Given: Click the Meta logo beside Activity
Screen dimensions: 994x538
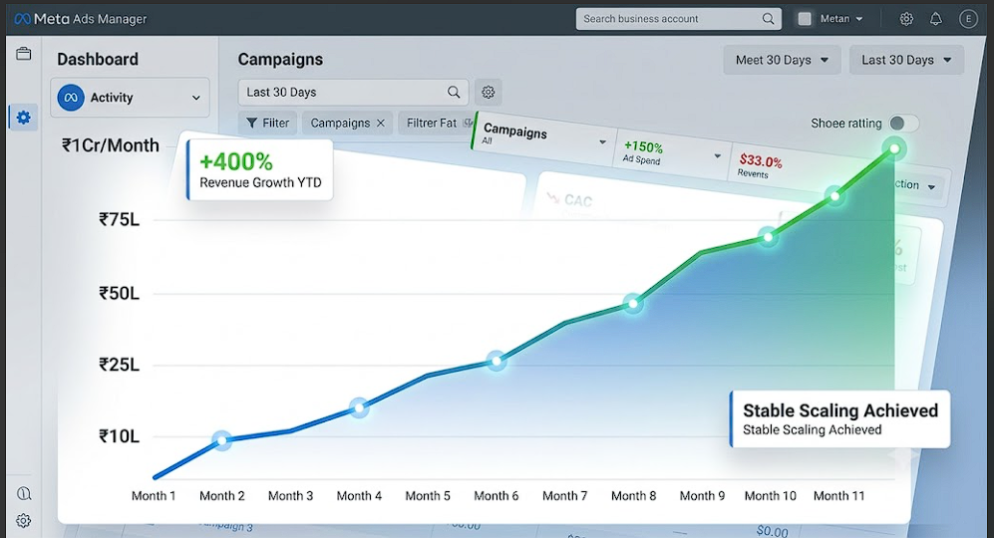Looking at the screenshot, I should pos(71,98).
